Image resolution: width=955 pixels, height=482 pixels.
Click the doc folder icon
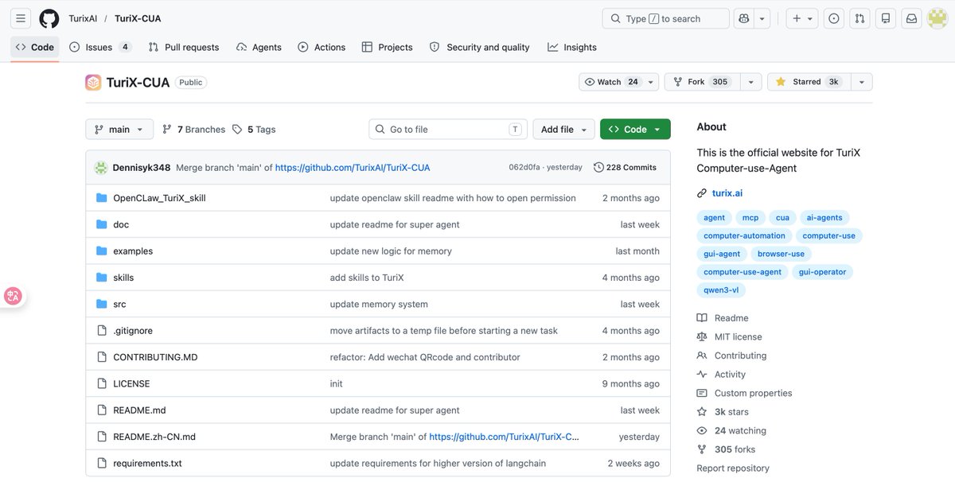tap(101, 224)
